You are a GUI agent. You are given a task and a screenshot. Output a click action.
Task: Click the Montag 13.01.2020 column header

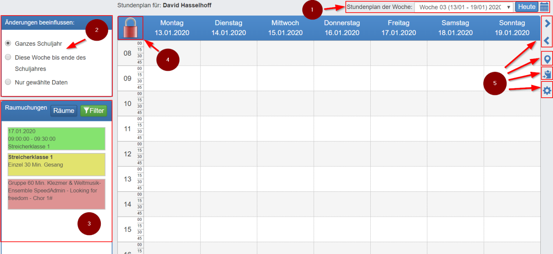[172, 28]
